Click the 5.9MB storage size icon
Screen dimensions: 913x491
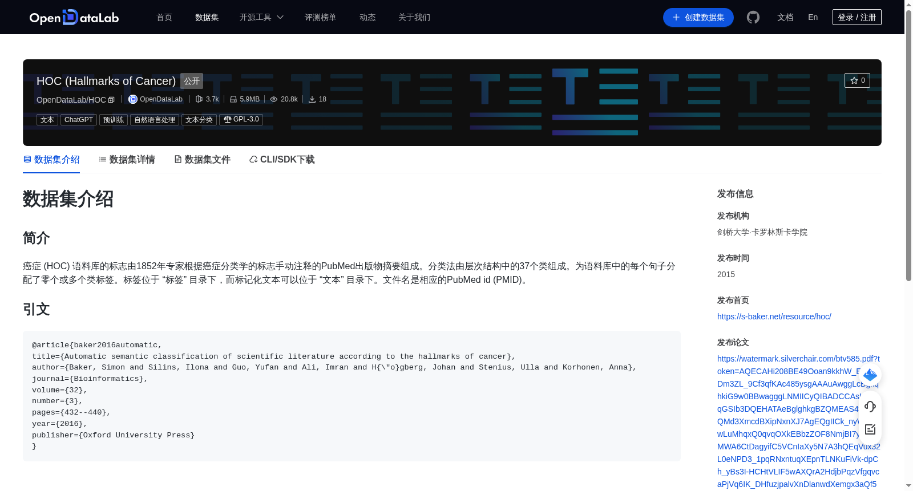[233, 99]
